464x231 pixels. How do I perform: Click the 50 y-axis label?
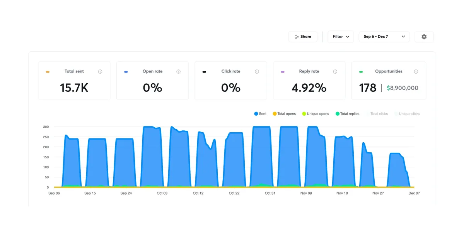47,177
